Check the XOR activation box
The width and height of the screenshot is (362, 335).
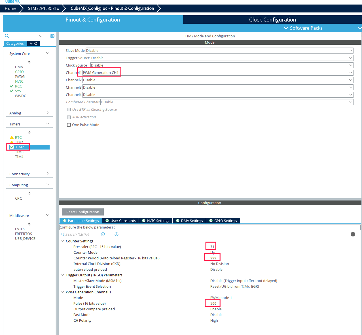(69, 117)
